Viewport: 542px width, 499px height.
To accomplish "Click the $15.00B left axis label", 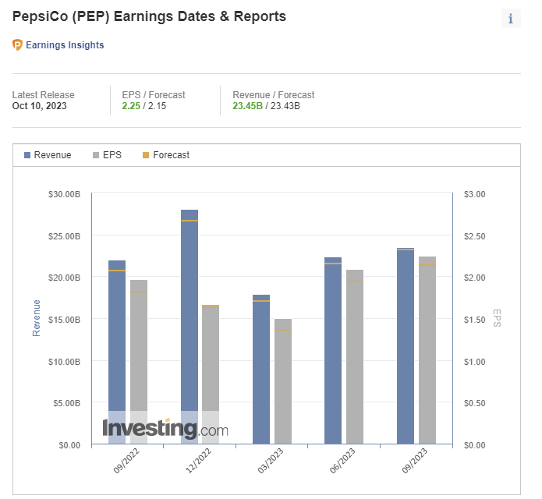I will (x=64, y=320).
